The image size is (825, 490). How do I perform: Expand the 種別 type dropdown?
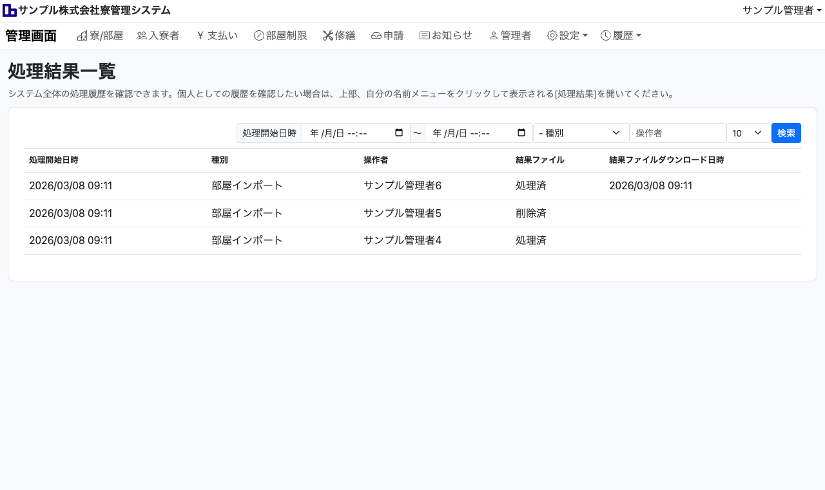click(x=581, y=133)
